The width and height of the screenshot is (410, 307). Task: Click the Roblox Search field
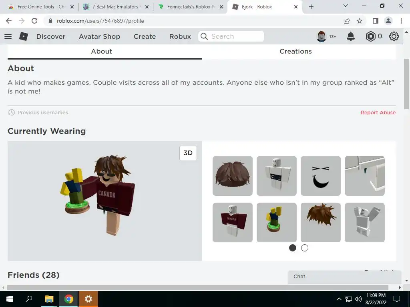point(231,36)
